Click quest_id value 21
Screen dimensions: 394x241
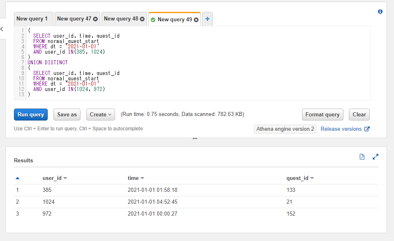point(290,202)
